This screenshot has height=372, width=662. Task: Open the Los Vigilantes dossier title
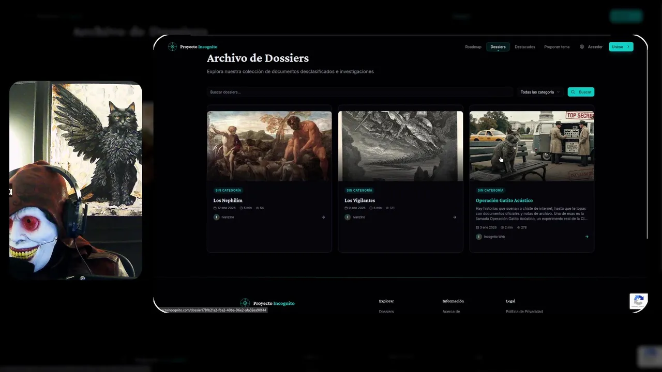pos(360,200)
